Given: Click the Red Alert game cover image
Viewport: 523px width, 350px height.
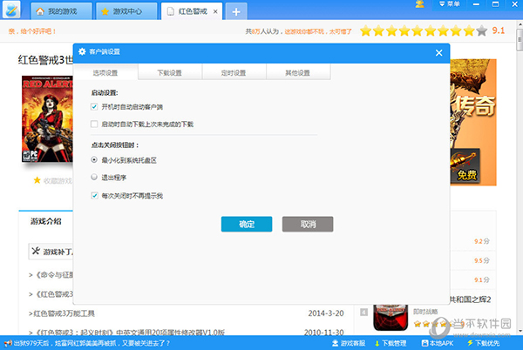Looking at the screenshot, I should point(47,119).
